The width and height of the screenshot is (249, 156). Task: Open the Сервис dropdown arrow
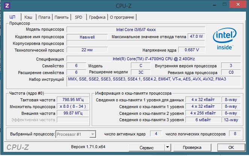167,147
